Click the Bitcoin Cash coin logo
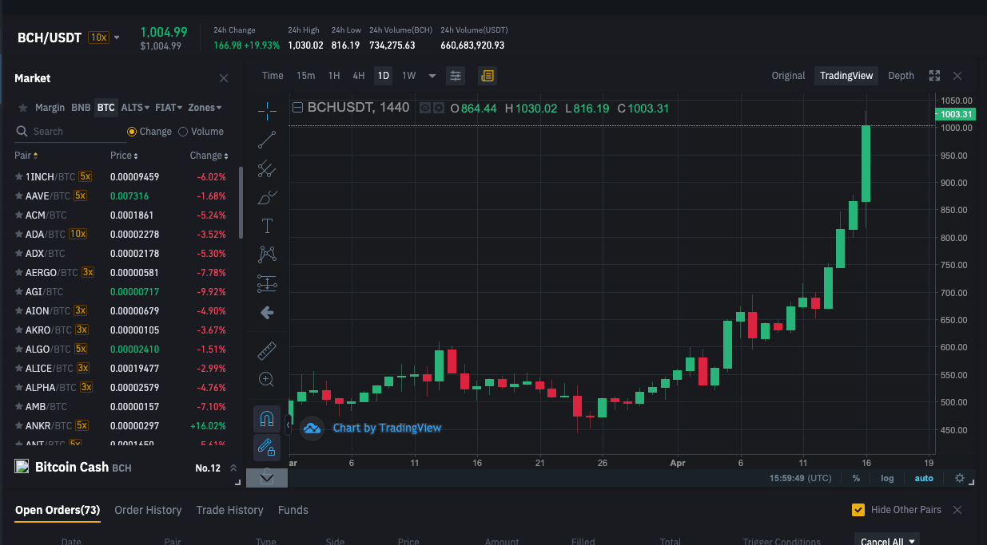The width and height of the screenshot is (987, 545). click(22, 466)
